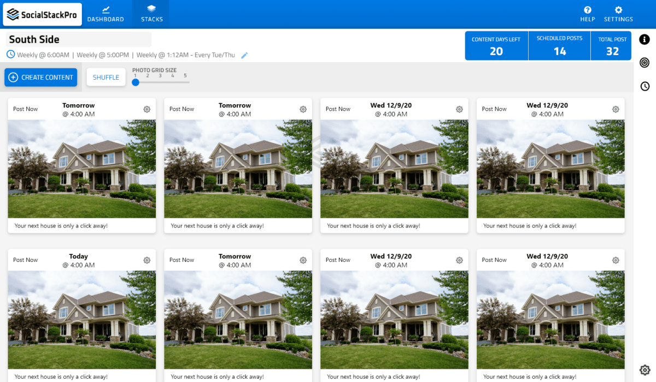The height and width of the screenshot is (382, 656).
Task: Switch to the Dashboard tab
Action: point(106,14)
